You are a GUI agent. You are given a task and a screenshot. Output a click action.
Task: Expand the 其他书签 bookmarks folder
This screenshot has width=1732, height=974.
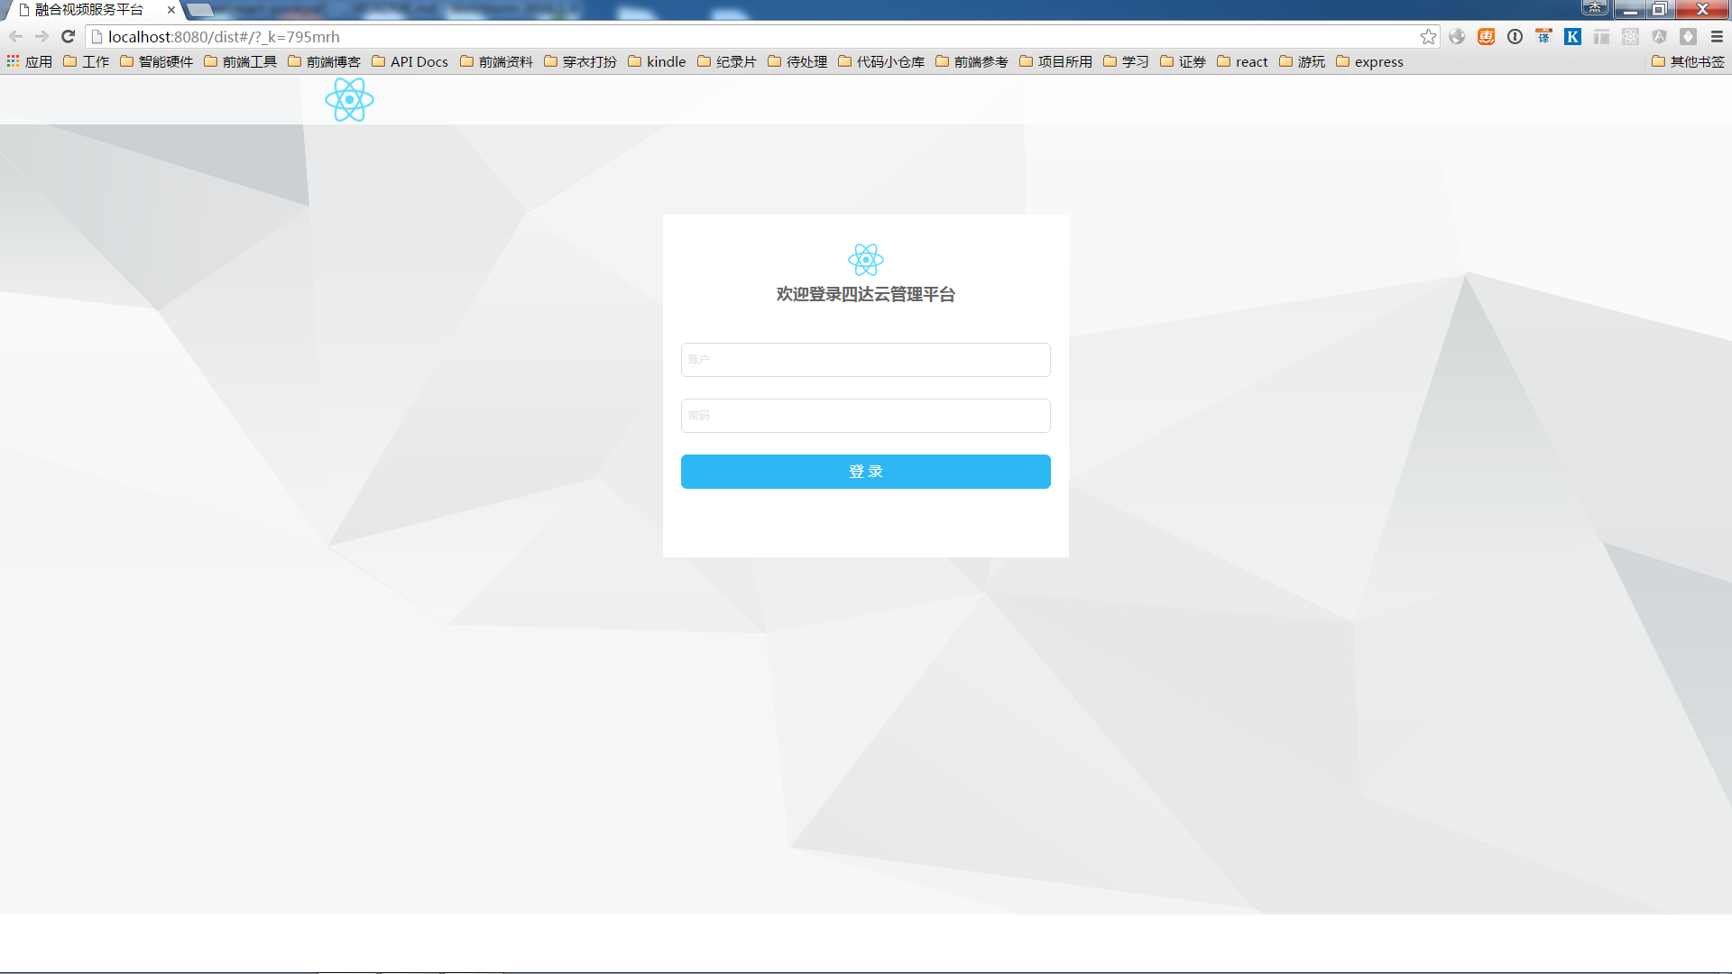[x=1688, y=61]
